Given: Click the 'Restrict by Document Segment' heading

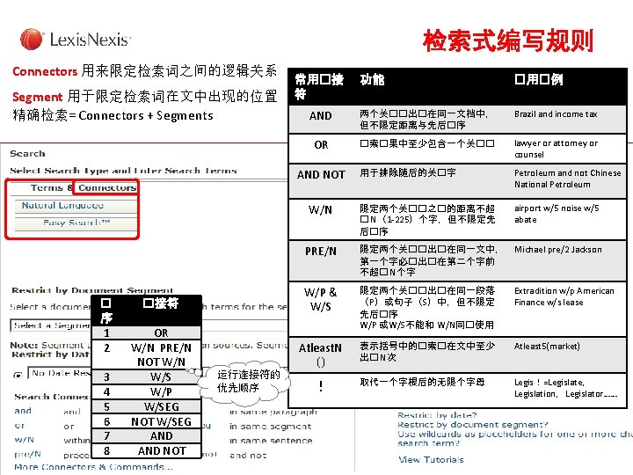Looking at the screenshot, I should 92,290.
